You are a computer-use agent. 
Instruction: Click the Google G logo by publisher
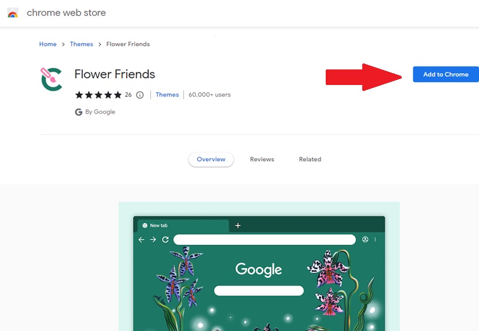click(78, 112)
